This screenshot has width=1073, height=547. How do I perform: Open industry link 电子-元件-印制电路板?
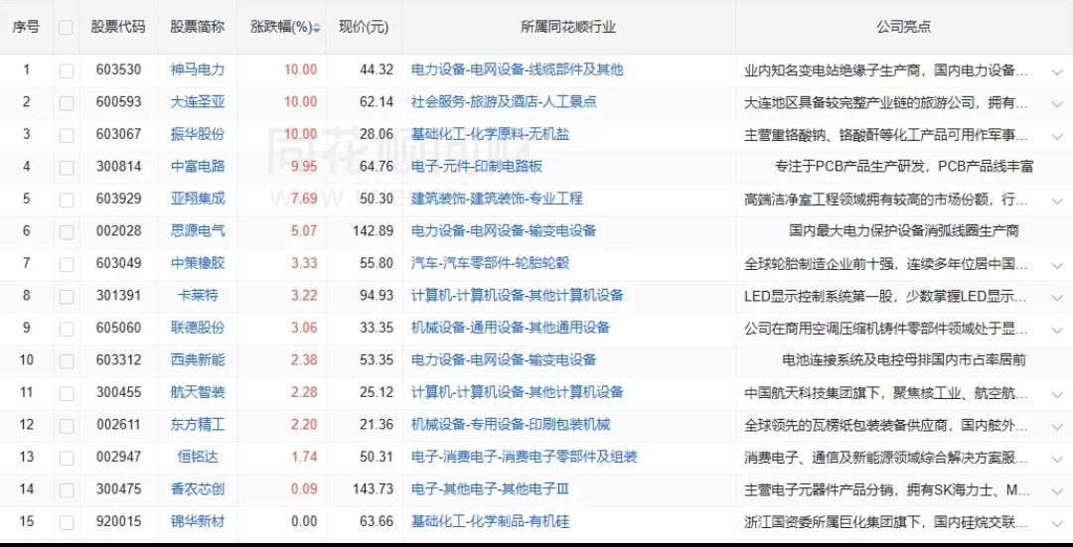click(477, 166)
